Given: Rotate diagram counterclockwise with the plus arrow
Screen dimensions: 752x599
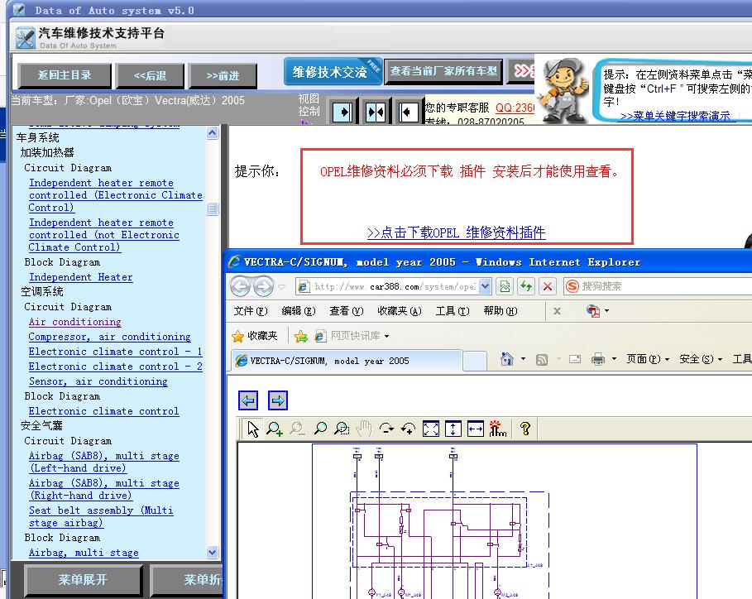Looking at the screenshot, I should [x=408, y=429].
